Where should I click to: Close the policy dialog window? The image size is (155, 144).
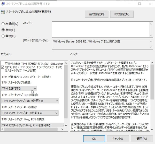(x=150, y=4)
